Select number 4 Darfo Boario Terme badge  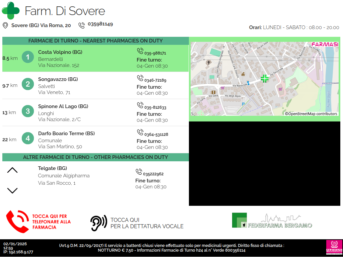[x=28, y=138]
